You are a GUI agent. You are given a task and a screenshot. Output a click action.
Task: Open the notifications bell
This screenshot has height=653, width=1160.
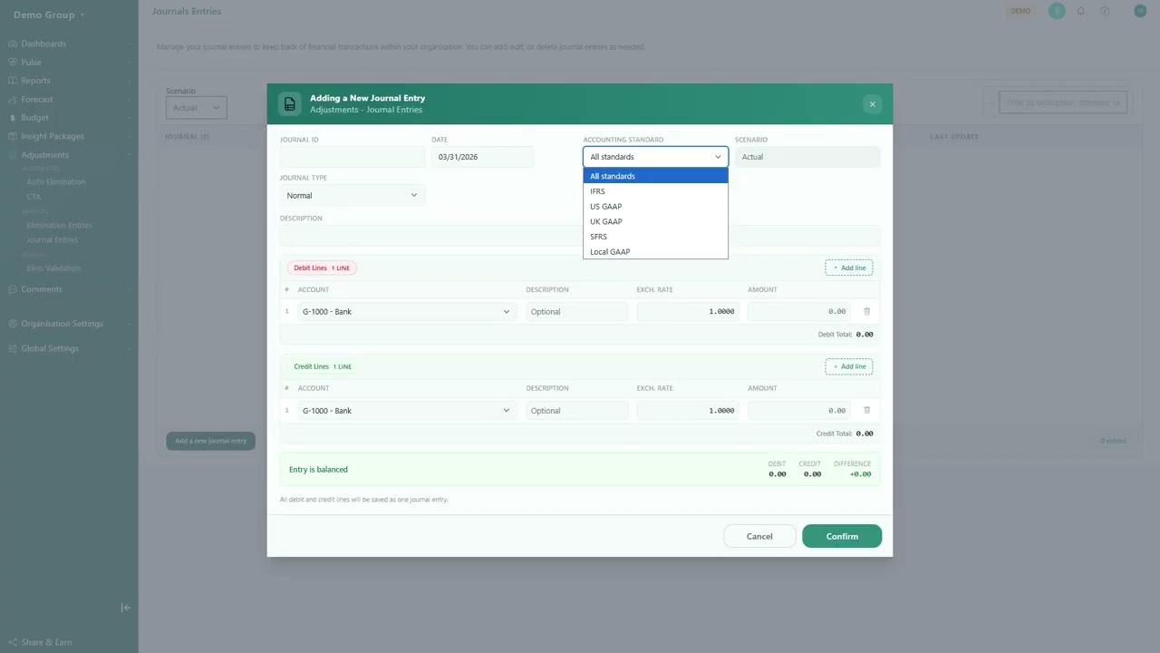click(1081, 11)
